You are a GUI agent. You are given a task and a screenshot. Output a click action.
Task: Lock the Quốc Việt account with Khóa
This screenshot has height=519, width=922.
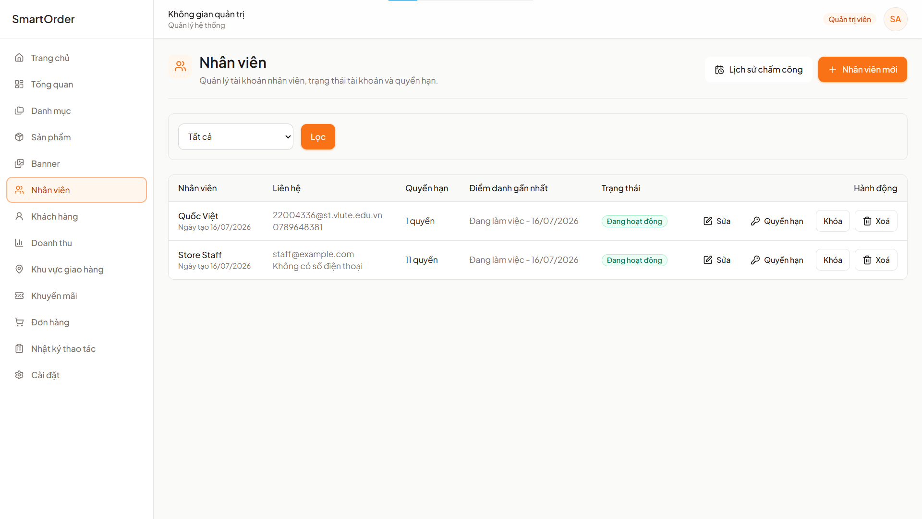833,221
